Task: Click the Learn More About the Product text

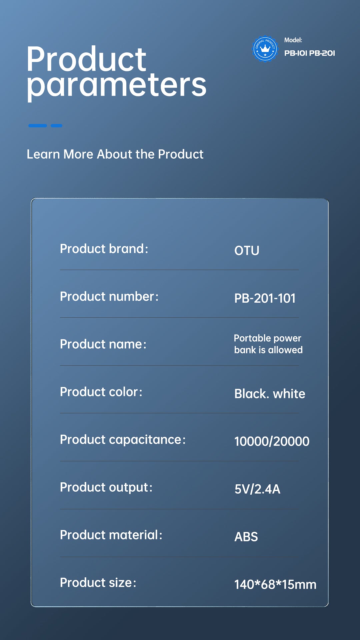Action: coord(115,154)
